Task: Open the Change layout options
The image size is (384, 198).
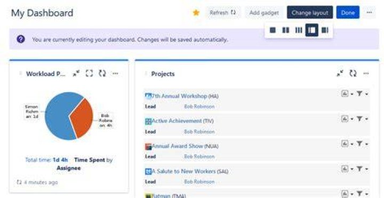Action: click(310, 12)
